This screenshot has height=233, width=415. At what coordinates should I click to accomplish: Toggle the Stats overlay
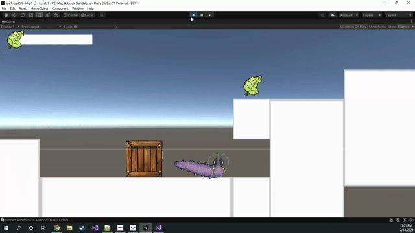click(x=392, y=27)
